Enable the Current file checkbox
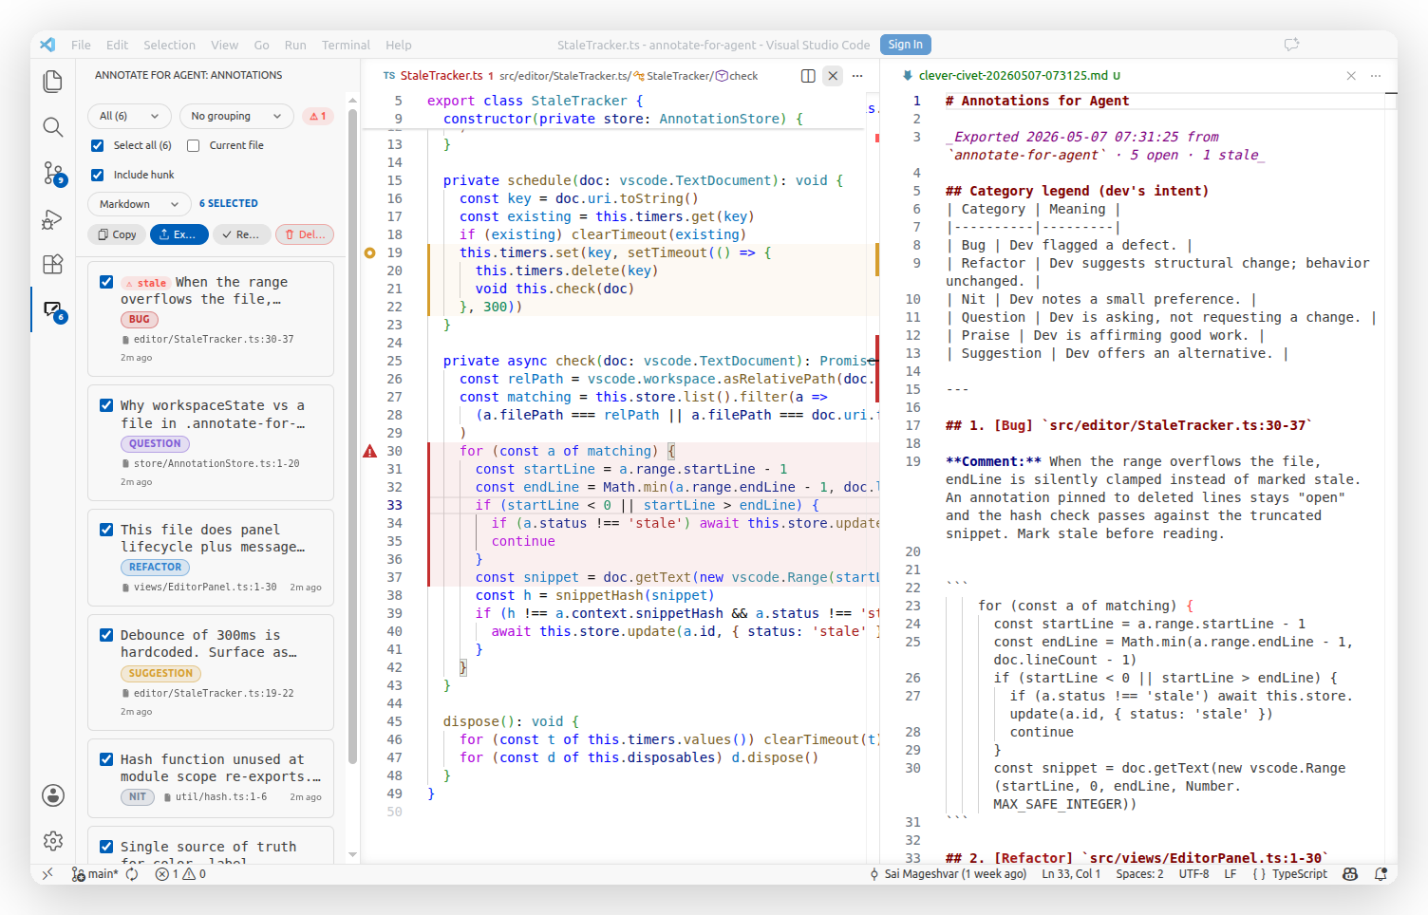The image size is (1428, 915). [x=193, y=145]
